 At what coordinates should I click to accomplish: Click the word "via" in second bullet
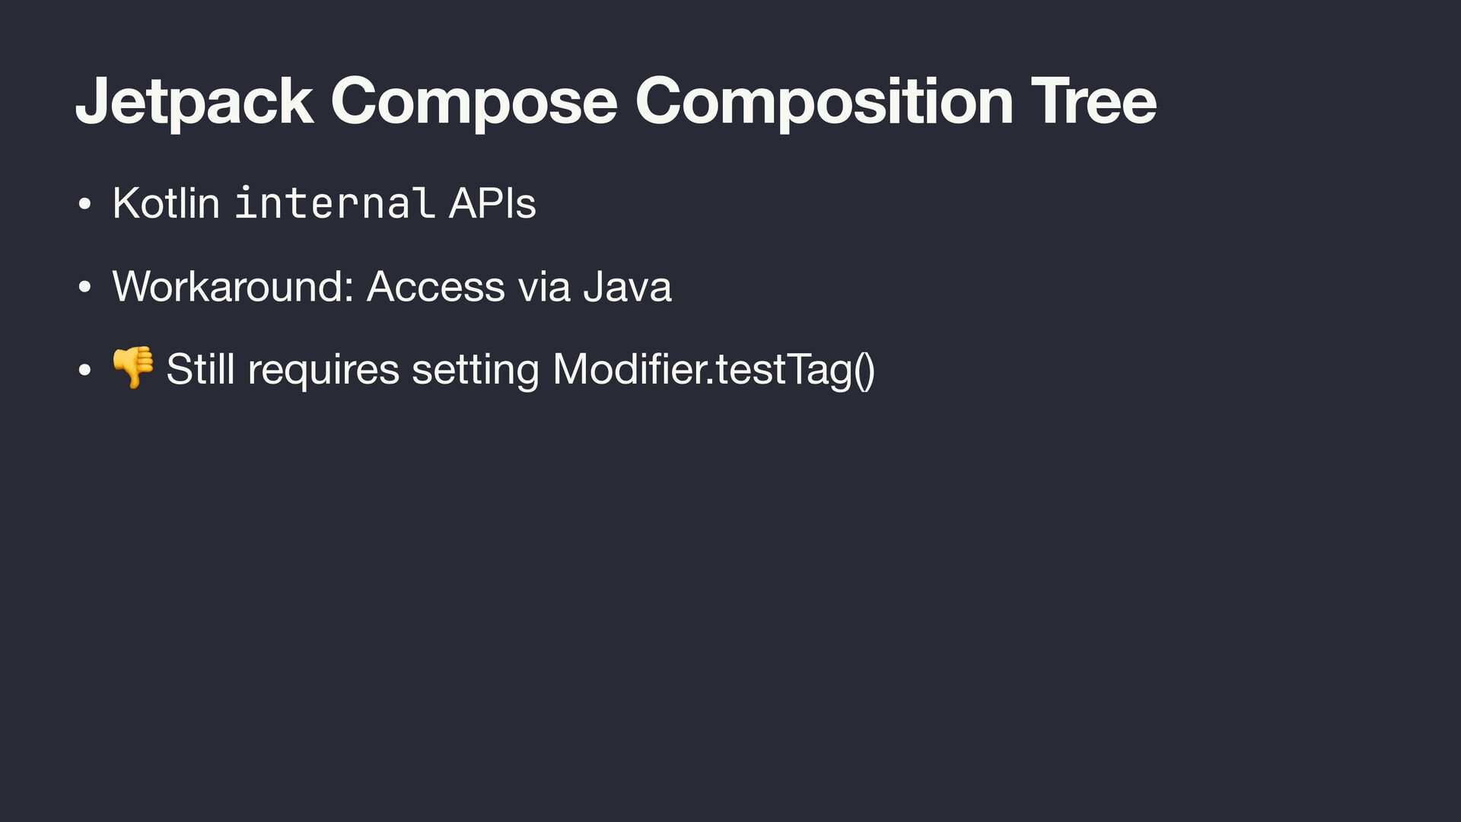543,287
